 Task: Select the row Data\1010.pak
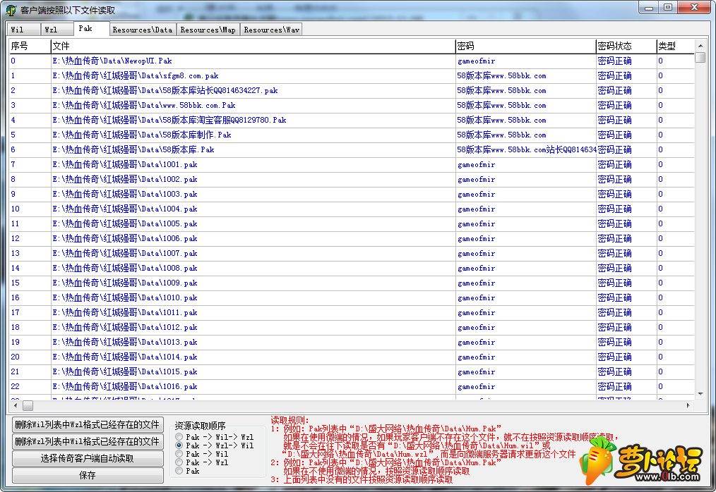click(352, 297)
